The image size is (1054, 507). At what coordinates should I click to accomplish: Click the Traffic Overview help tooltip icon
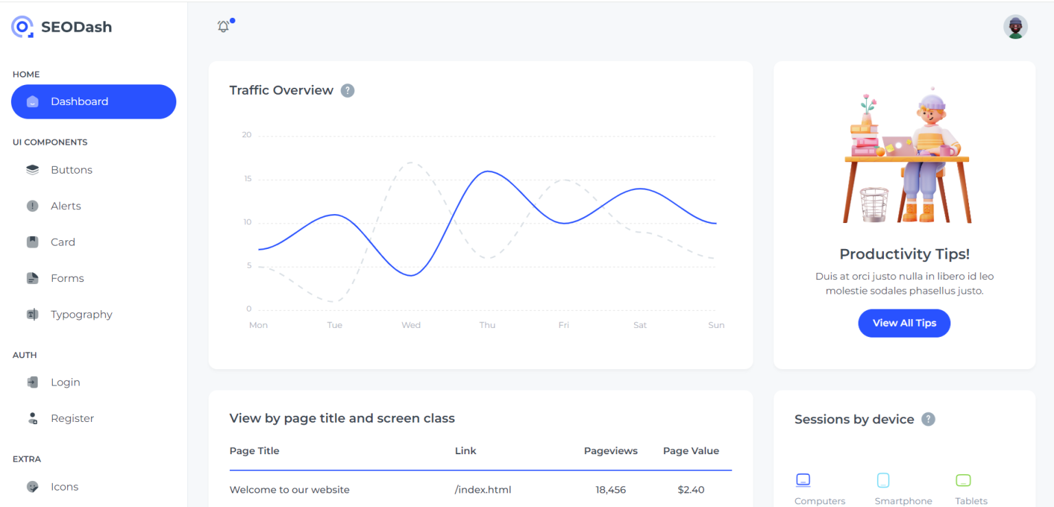click(348, 90)
